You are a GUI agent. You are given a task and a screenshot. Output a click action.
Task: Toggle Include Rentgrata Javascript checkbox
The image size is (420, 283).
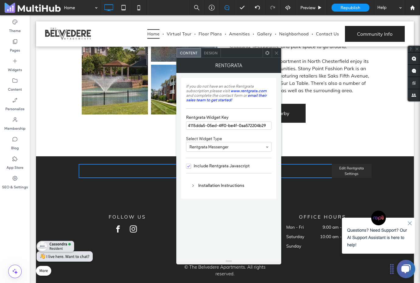click(x=189, y=166)
